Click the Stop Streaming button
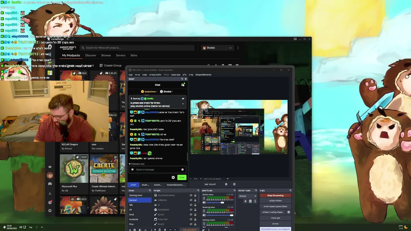411x231 pixels. (275, 195)
